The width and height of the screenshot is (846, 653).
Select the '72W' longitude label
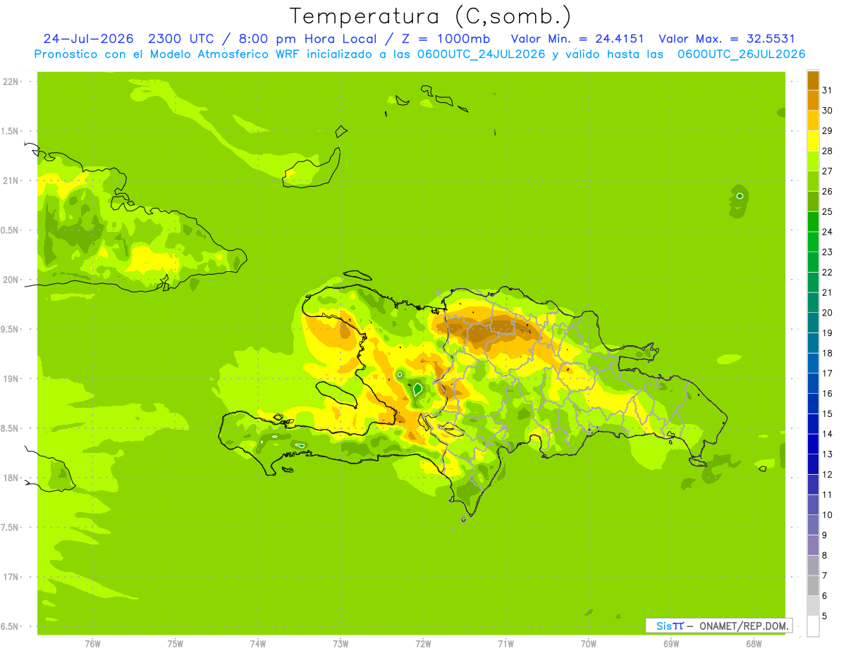point(423,644)
